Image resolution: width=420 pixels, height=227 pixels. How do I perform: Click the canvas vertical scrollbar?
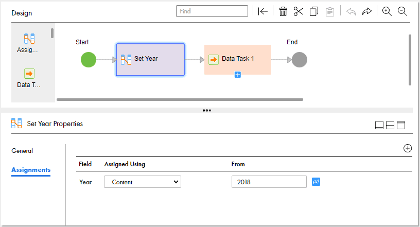click(x=410, y=60)
